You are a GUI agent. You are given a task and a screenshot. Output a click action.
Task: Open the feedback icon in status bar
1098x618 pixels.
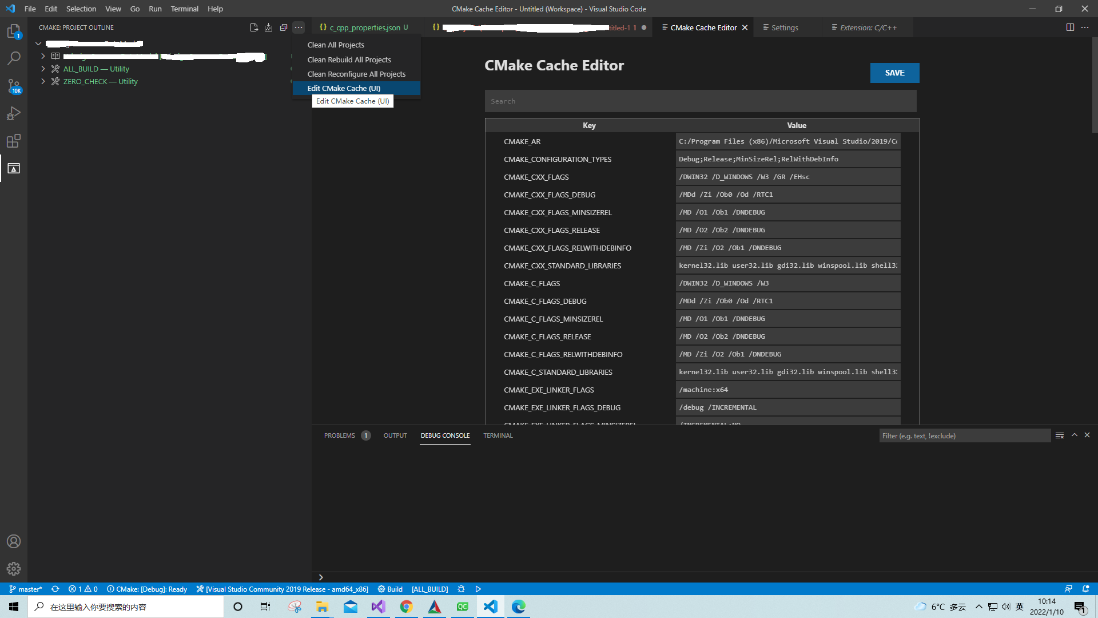pos(1068,589)
